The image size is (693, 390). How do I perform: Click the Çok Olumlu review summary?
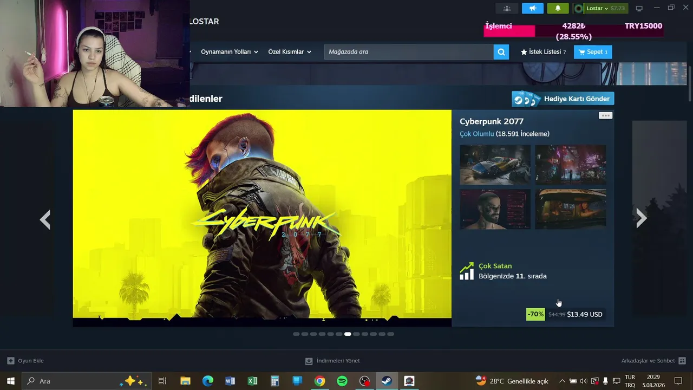[476, 134]
